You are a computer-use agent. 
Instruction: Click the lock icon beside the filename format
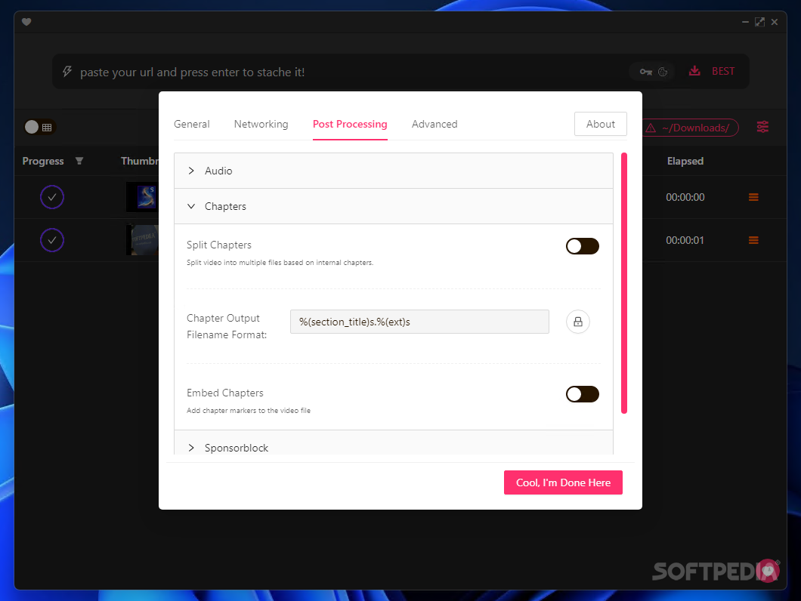click(578, 322)
